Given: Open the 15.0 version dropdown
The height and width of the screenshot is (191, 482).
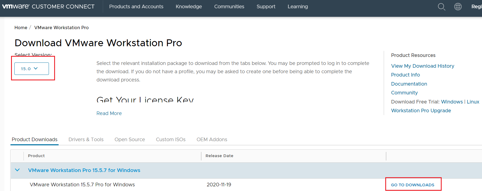Looking at the screenshot, I should tap(32, 69).
